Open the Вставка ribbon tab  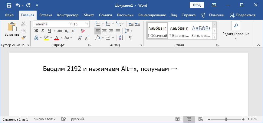(46, 15)
